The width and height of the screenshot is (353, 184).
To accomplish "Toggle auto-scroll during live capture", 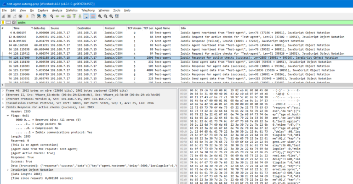I will coord(86,16).
